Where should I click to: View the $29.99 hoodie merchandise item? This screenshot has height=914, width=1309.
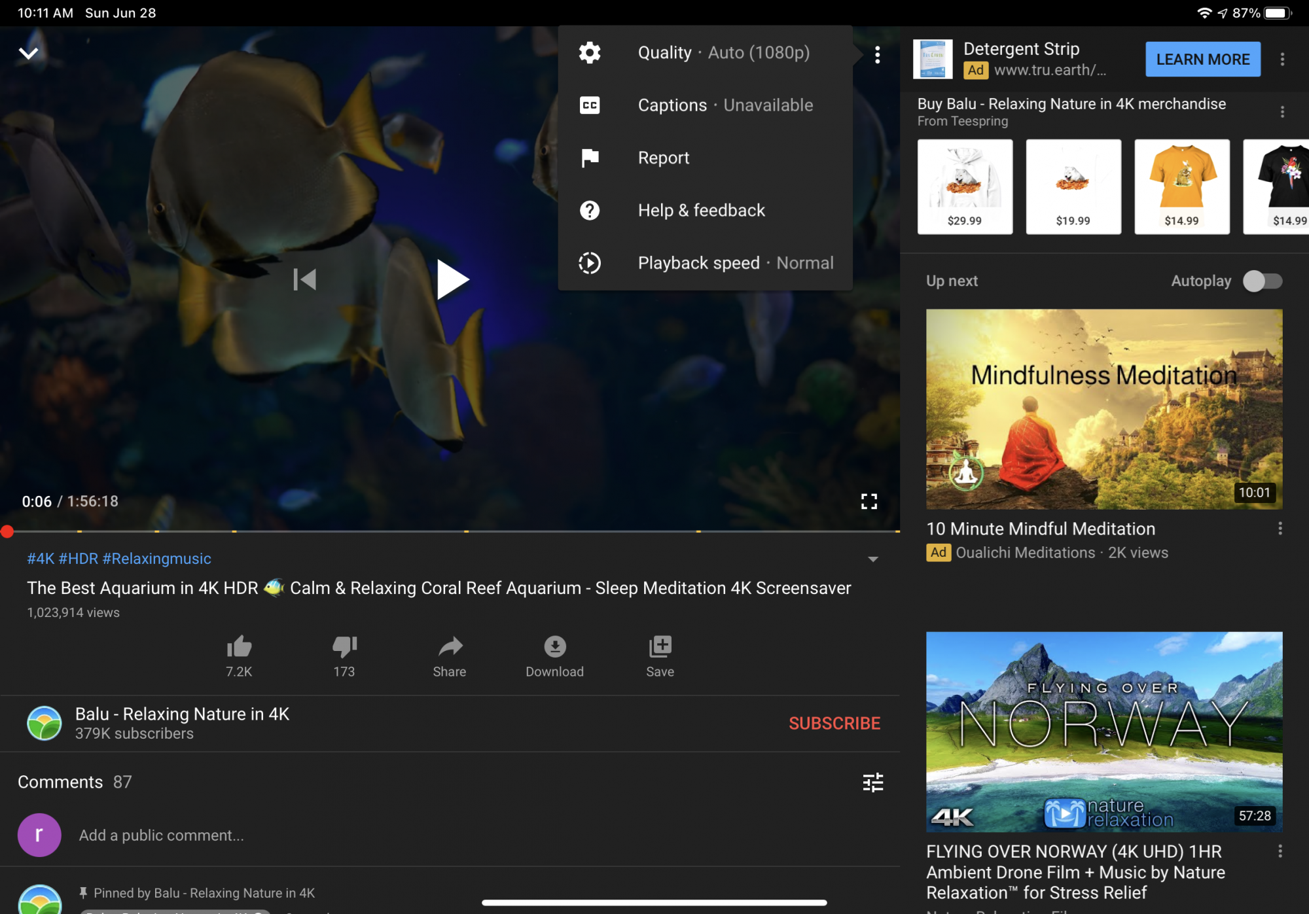point(965,186)
